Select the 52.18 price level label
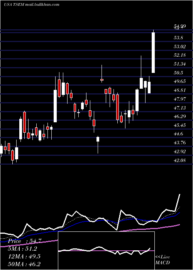 pyautogui.click(x=180, y=55)
